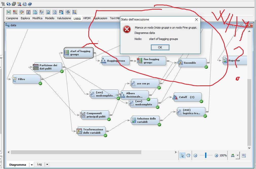The width and height of the screenshot is (256, 169).
Task: Click the refresh icon in the top toolbar
Action: point(8,4)
